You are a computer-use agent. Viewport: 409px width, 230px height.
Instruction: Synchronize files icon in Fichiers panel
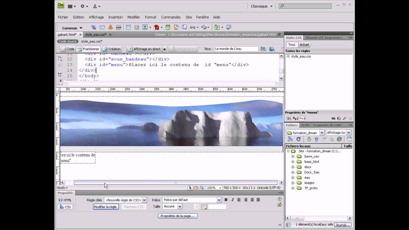(x=339, y=139)
